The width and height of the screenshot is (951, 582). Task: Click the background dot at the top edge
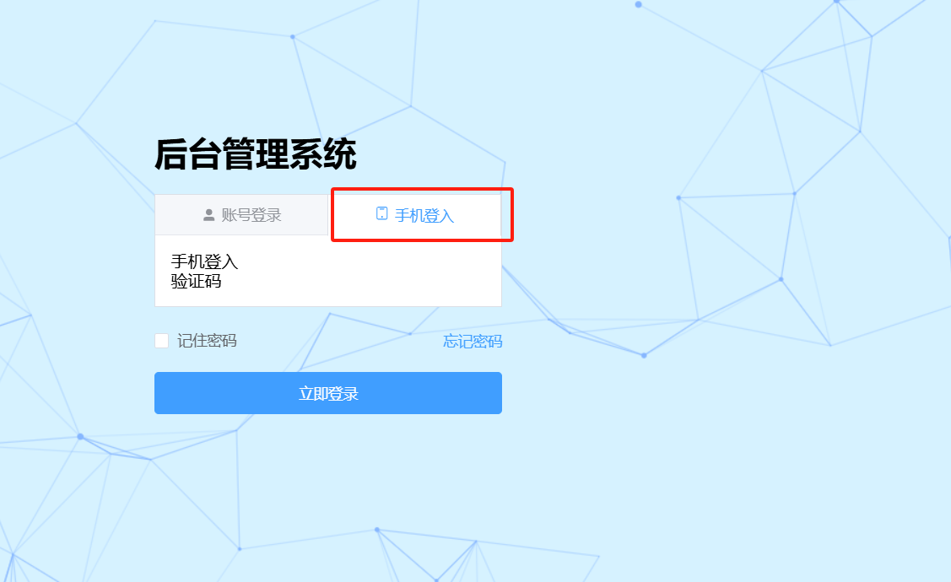tap(638, 4)
